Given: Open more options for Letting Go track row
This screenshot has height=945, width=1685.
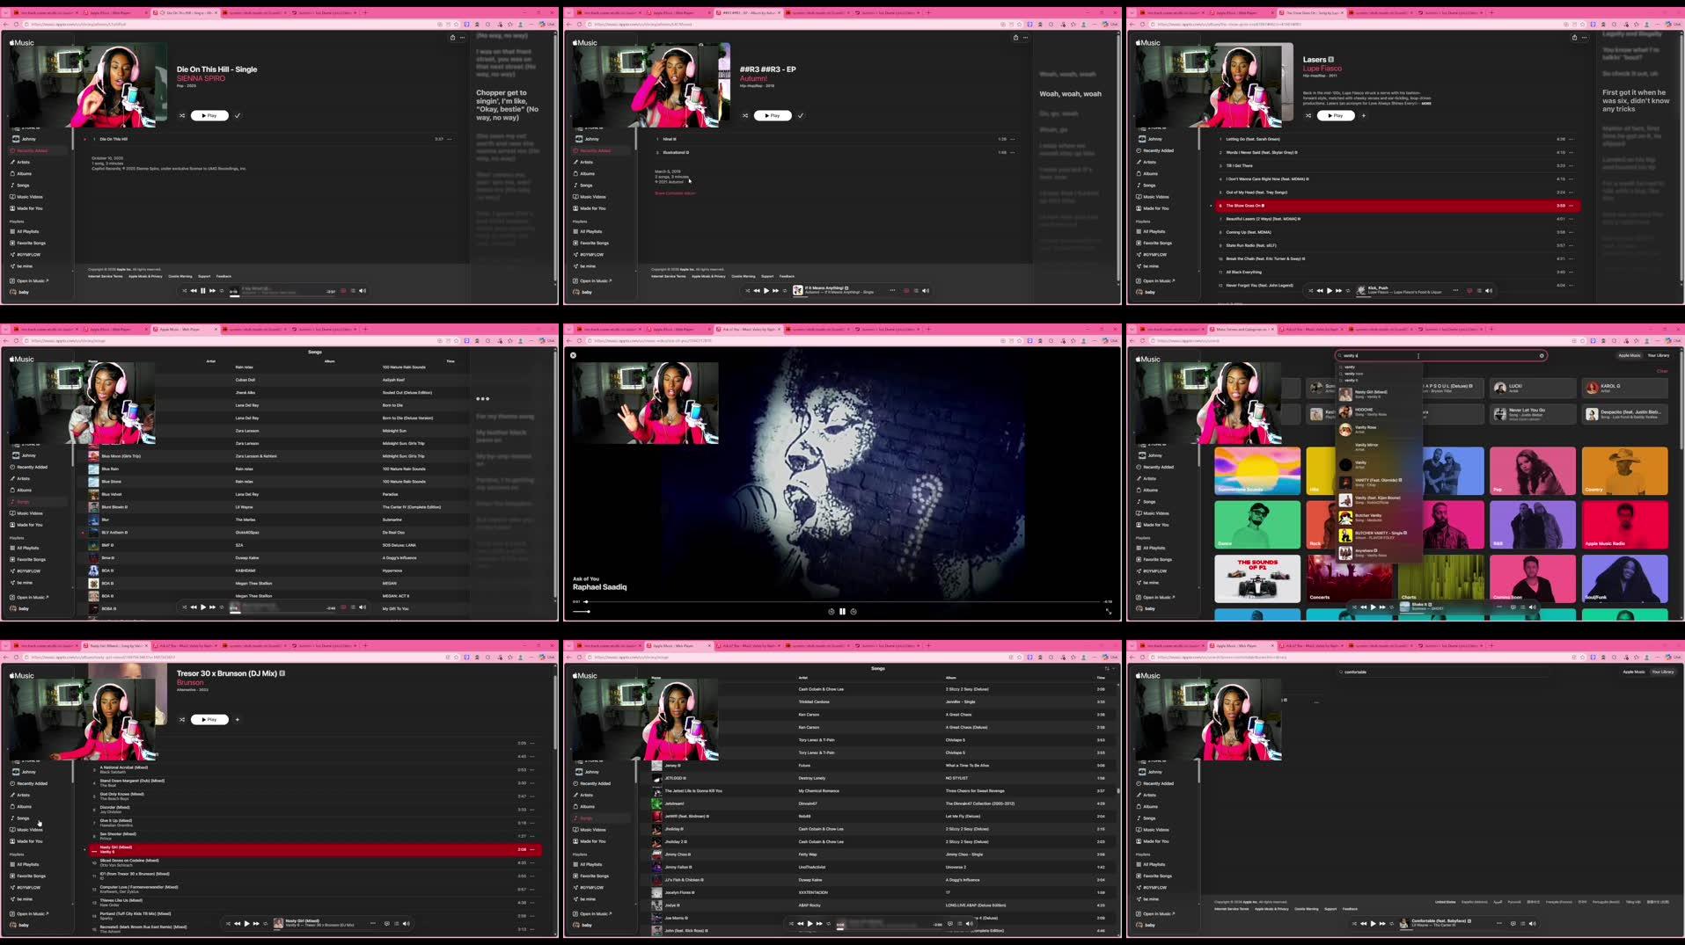Looking at the screenshot, I should pos(1571,139).
